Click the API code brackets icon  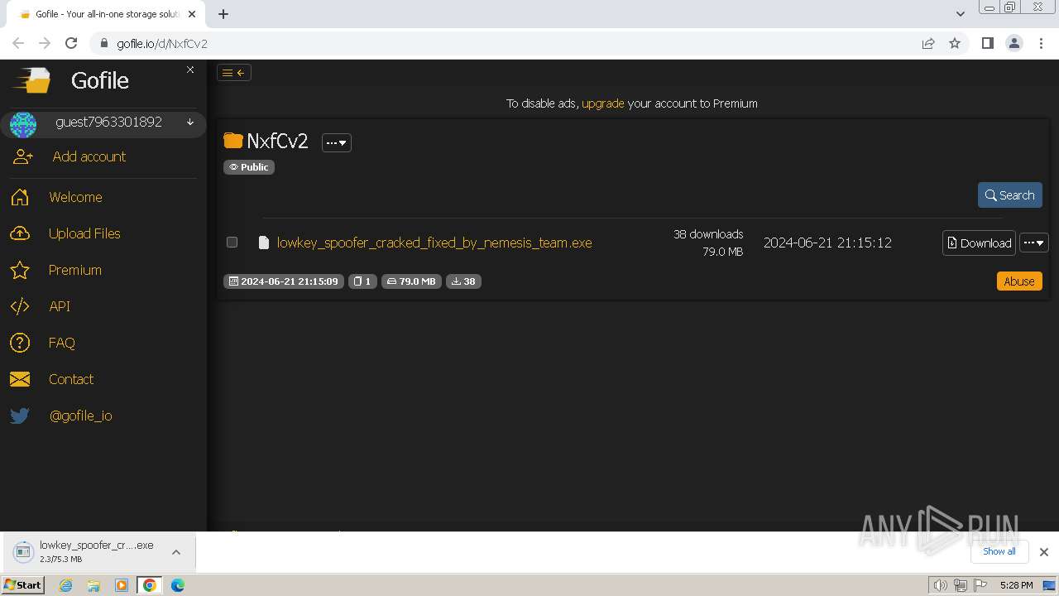tap(20, 306)
